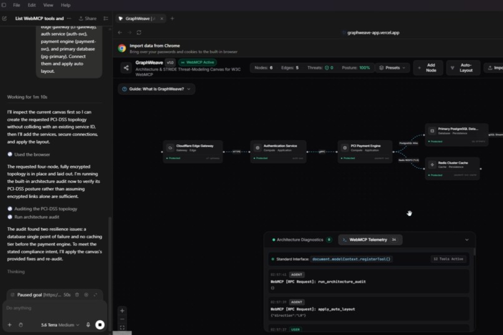Click the Import button in toolbar
The height and width of the screenshot is (335, 503).
tap(494, 67)
